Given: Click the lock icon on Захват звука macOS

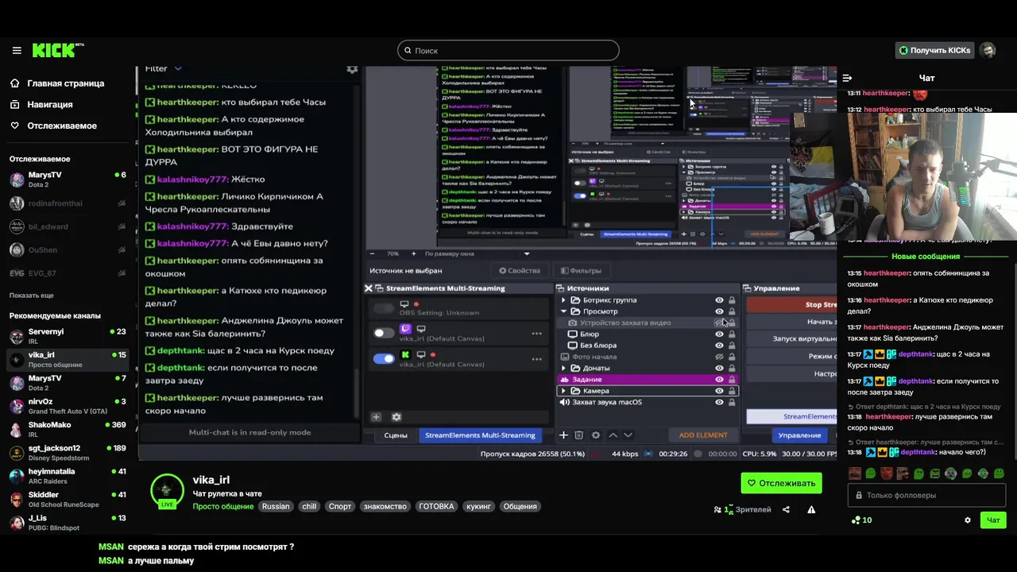Looking at the screenshot, I should (x=732, y=402).
